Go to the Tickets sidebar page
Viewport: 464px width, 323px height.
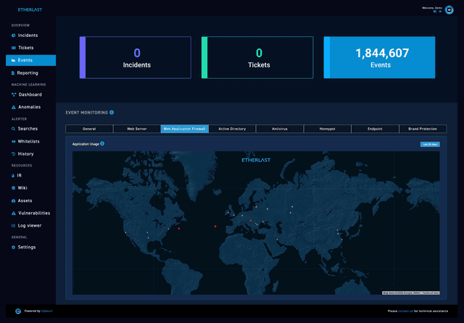point(26,48)
